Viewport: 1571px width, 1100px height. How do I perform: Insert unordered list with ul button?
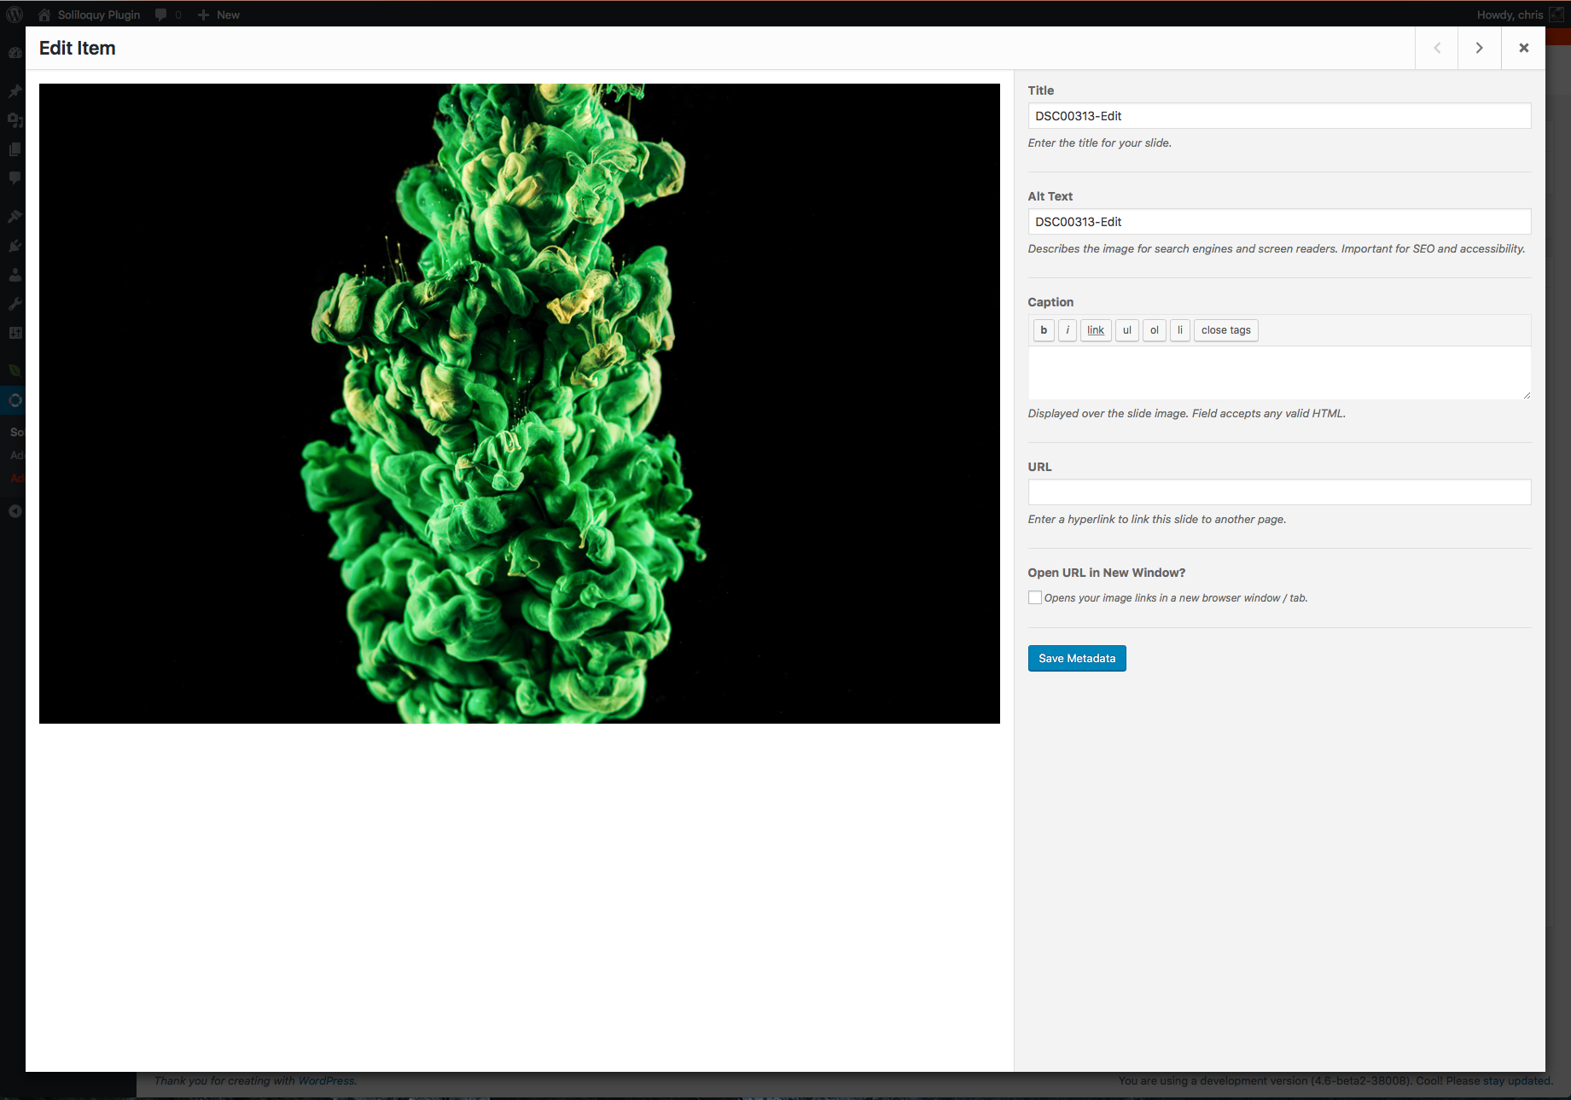1126,330
